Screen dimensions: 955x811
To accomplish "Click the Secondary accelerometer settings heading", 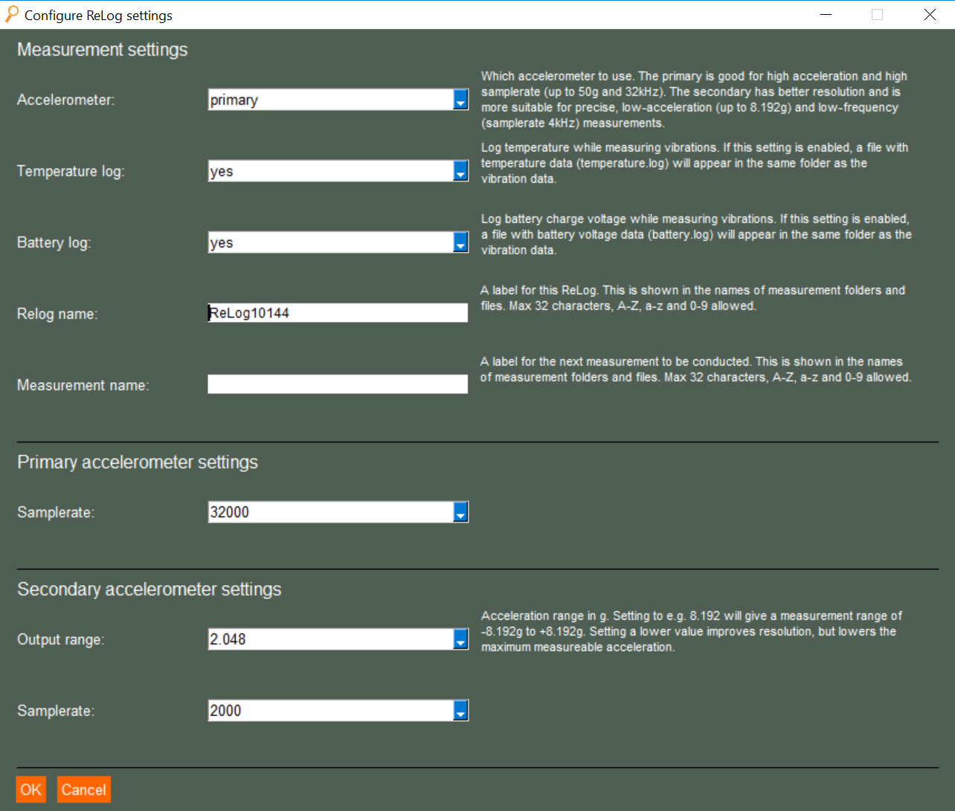I will tap(149, 589).
